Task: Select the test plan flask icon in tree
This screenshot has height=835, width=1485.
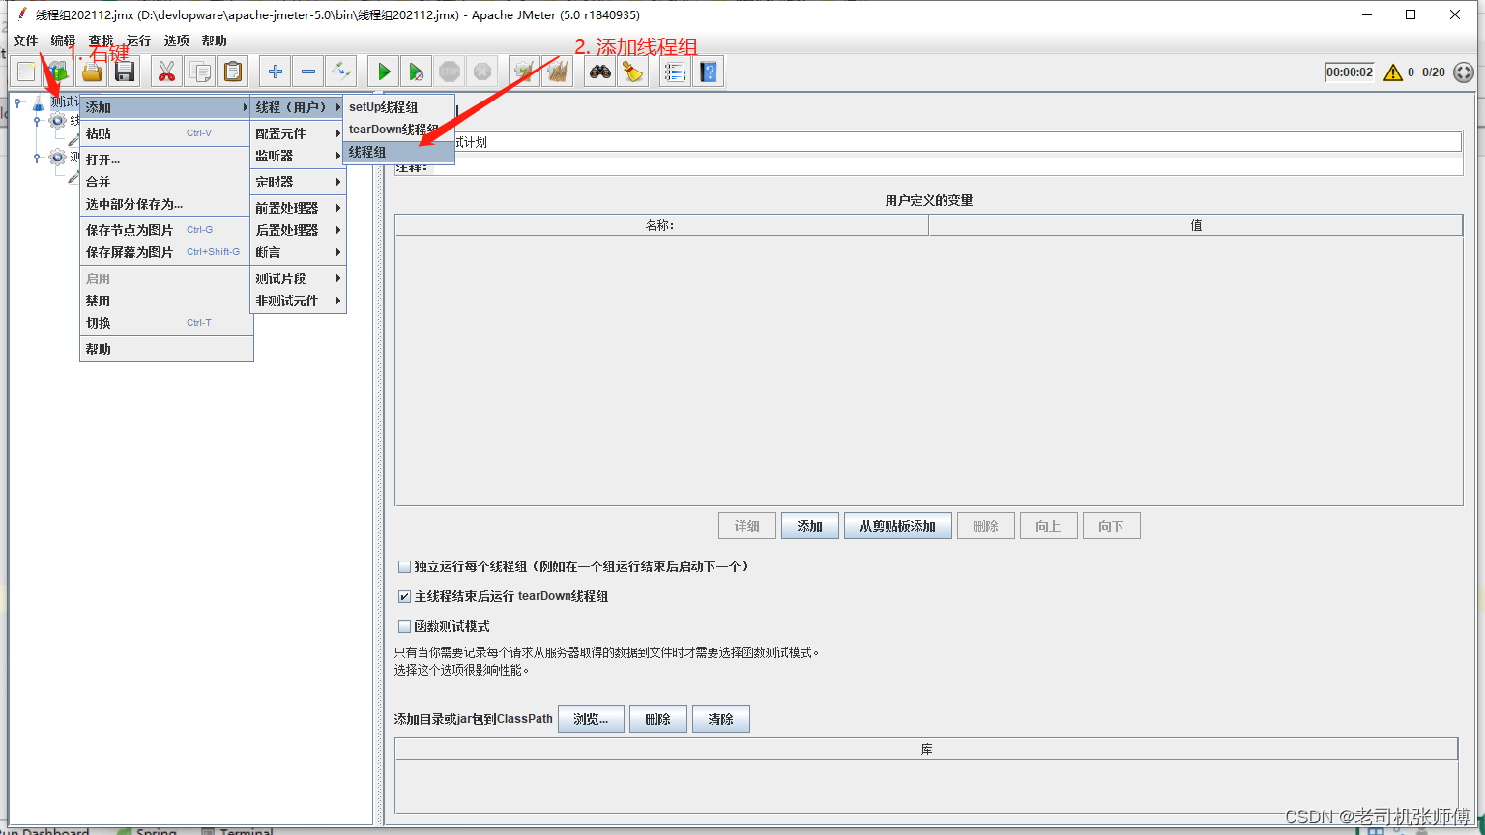Action: 38,102
